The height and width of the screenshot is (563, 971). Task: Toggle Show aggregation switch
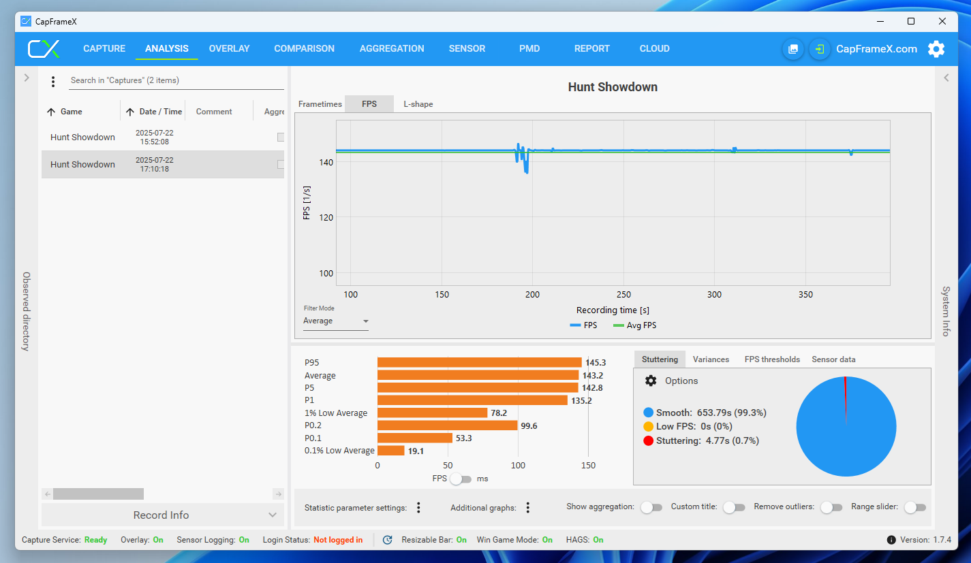tap(651, 507)
